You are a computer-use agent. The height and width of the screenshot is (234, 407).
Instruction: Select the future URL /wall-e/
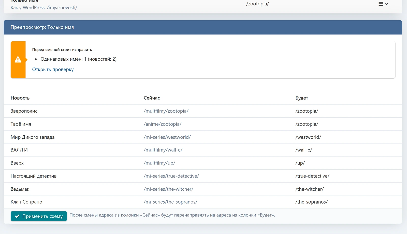(x=304, y=150)
